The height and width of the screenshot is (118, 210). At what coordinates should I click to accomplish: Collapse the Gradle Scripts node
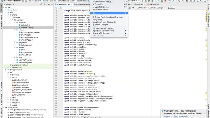click(x=4, y=107)
